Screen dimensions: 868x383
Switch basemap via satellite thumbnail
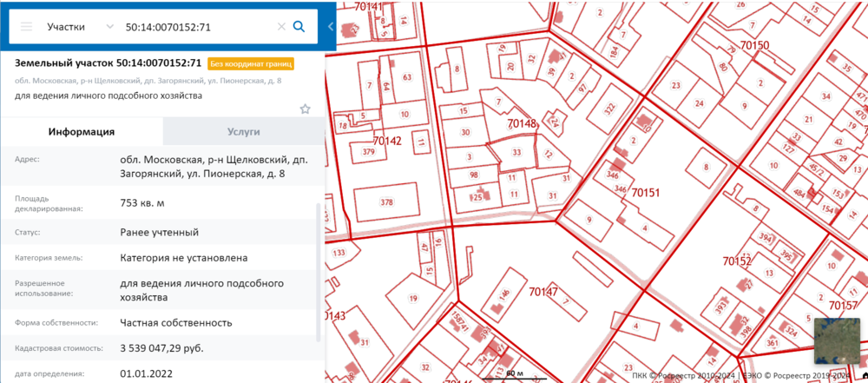coord(836,340)
